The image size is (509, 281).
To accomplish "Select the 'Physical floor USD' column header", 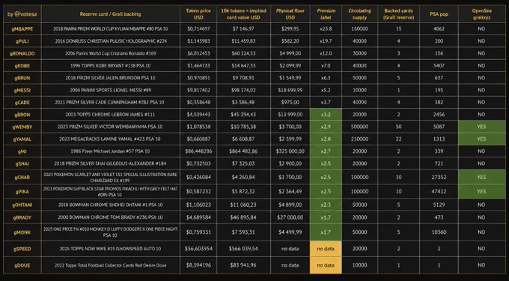I will [x=290, y=14].
